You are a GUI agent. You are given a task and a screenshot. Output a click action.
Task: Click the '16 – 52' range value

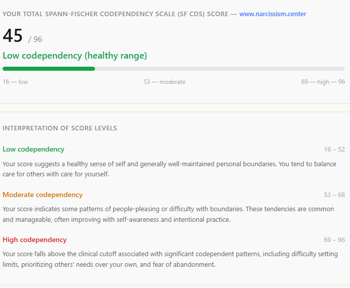[334, 150]
